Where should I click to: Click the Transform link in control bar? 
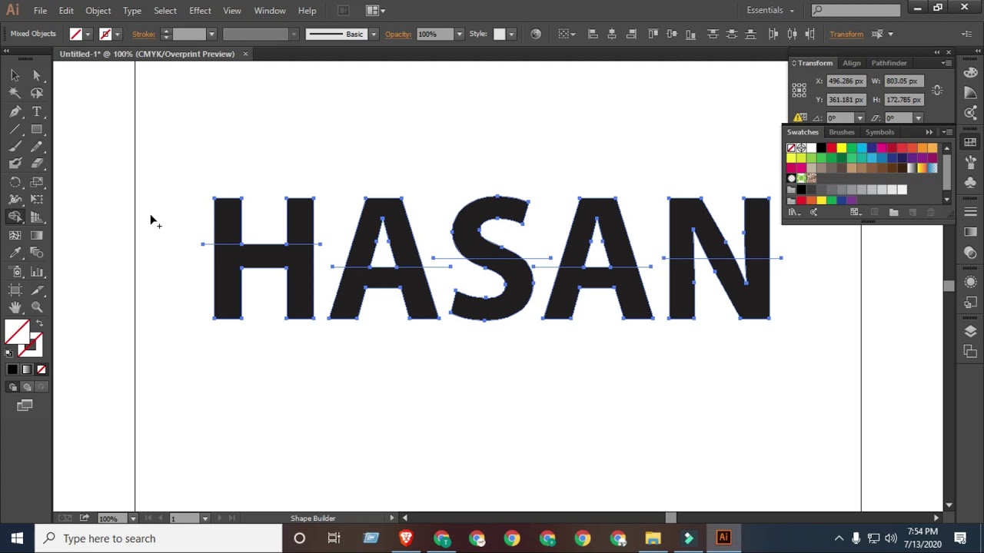pos(846,34)
